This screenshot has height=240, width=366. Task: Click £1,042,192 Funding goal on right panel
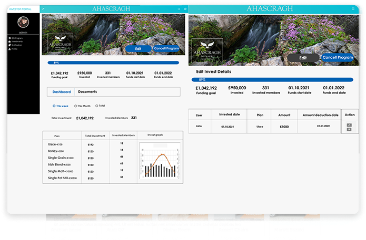[x=206, y=88]
